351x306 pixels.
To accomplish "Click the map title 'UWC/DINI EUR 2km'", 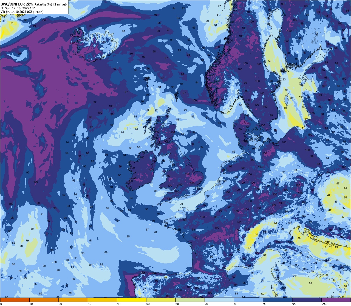I will point(17,4).
